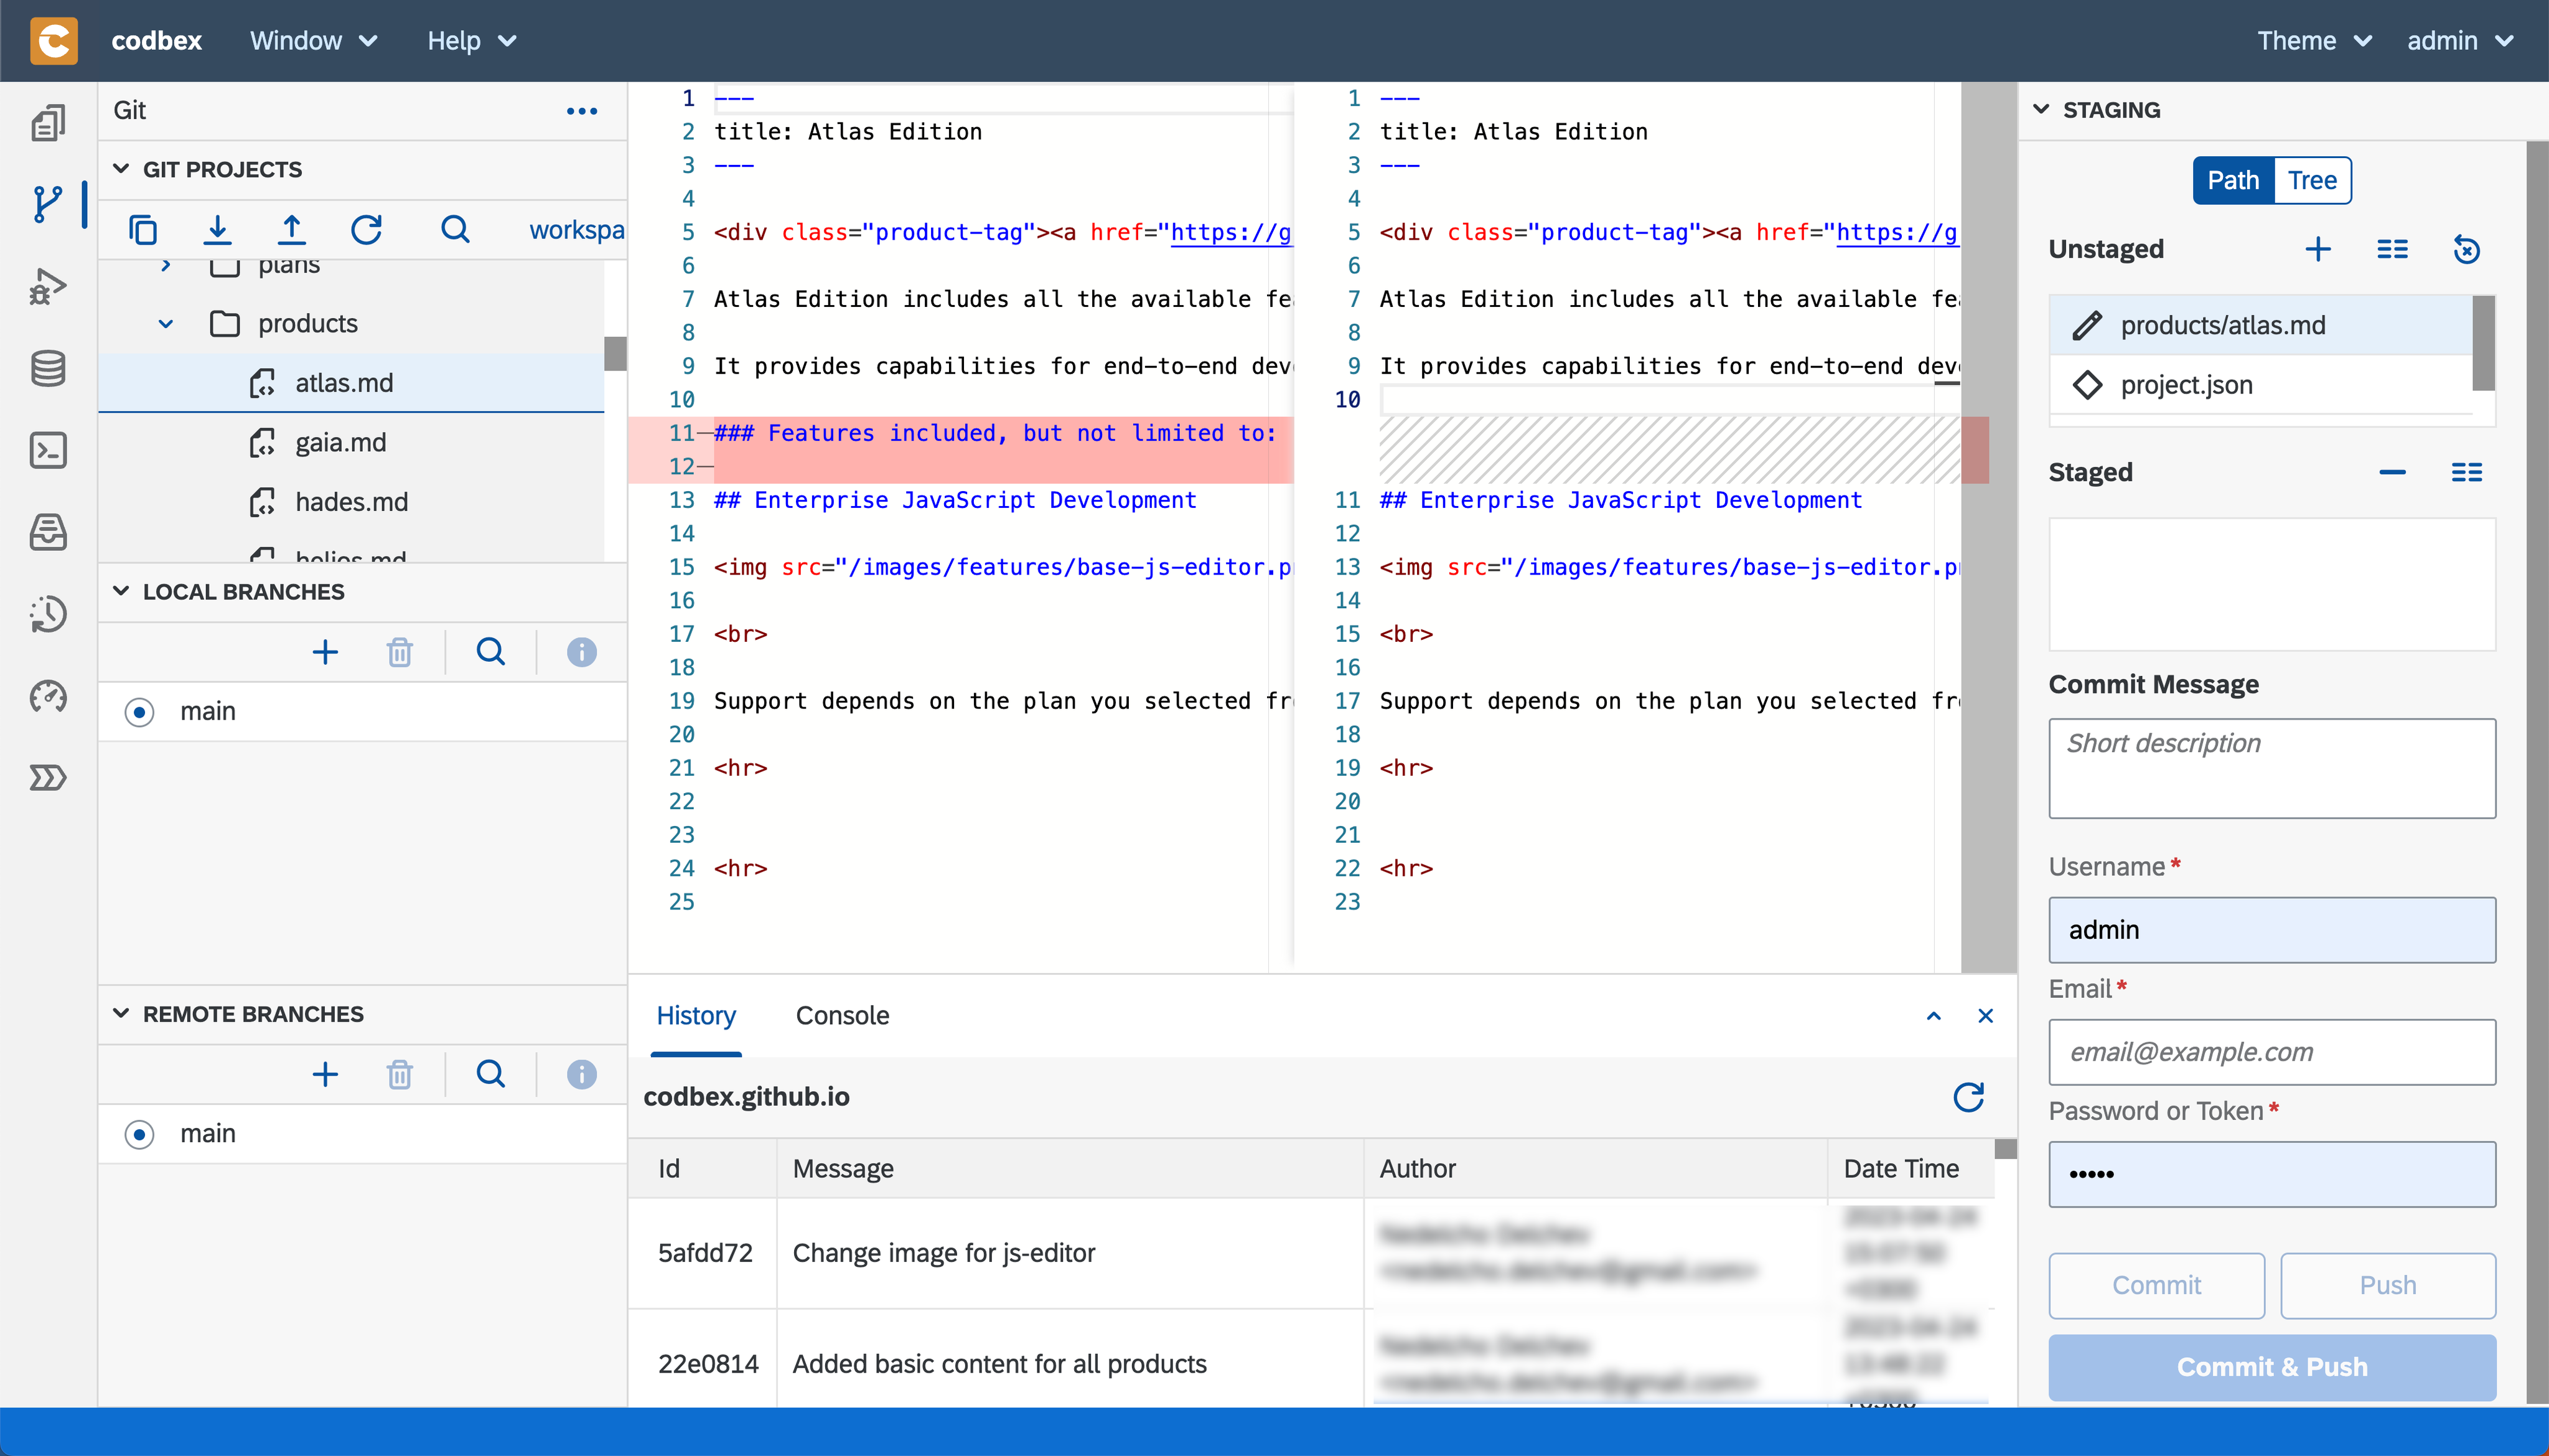Screen dimensions: 2549x1456
Task: Select atlas.md in file tree
Action: tap(342, 382)
